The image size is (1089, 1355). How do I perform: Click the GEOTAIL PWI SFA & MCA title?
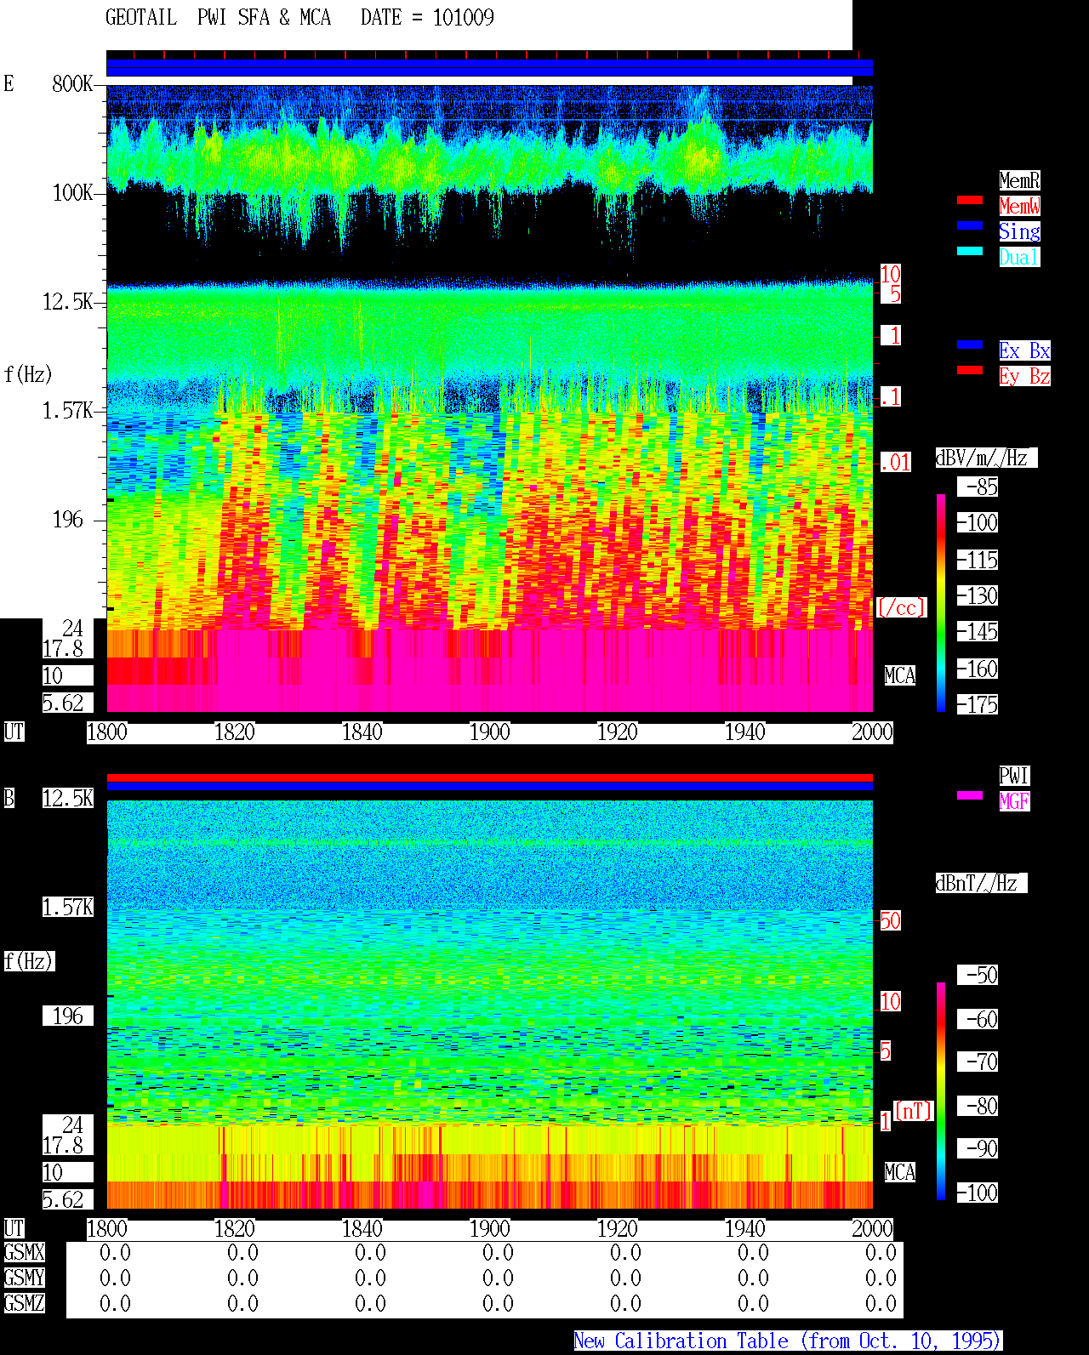pos(218,18)
